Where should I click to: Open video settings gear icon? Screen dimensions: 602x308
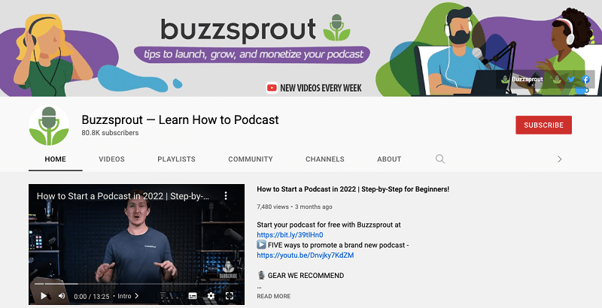coord(211,296)
